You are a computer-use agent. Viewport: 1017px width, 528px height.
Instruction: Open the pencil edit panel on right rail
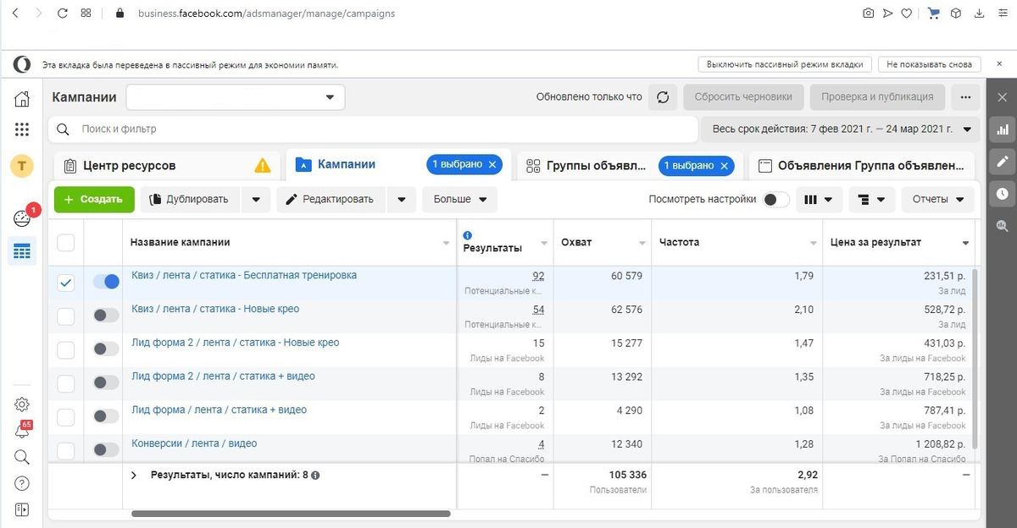[1003, 162]
